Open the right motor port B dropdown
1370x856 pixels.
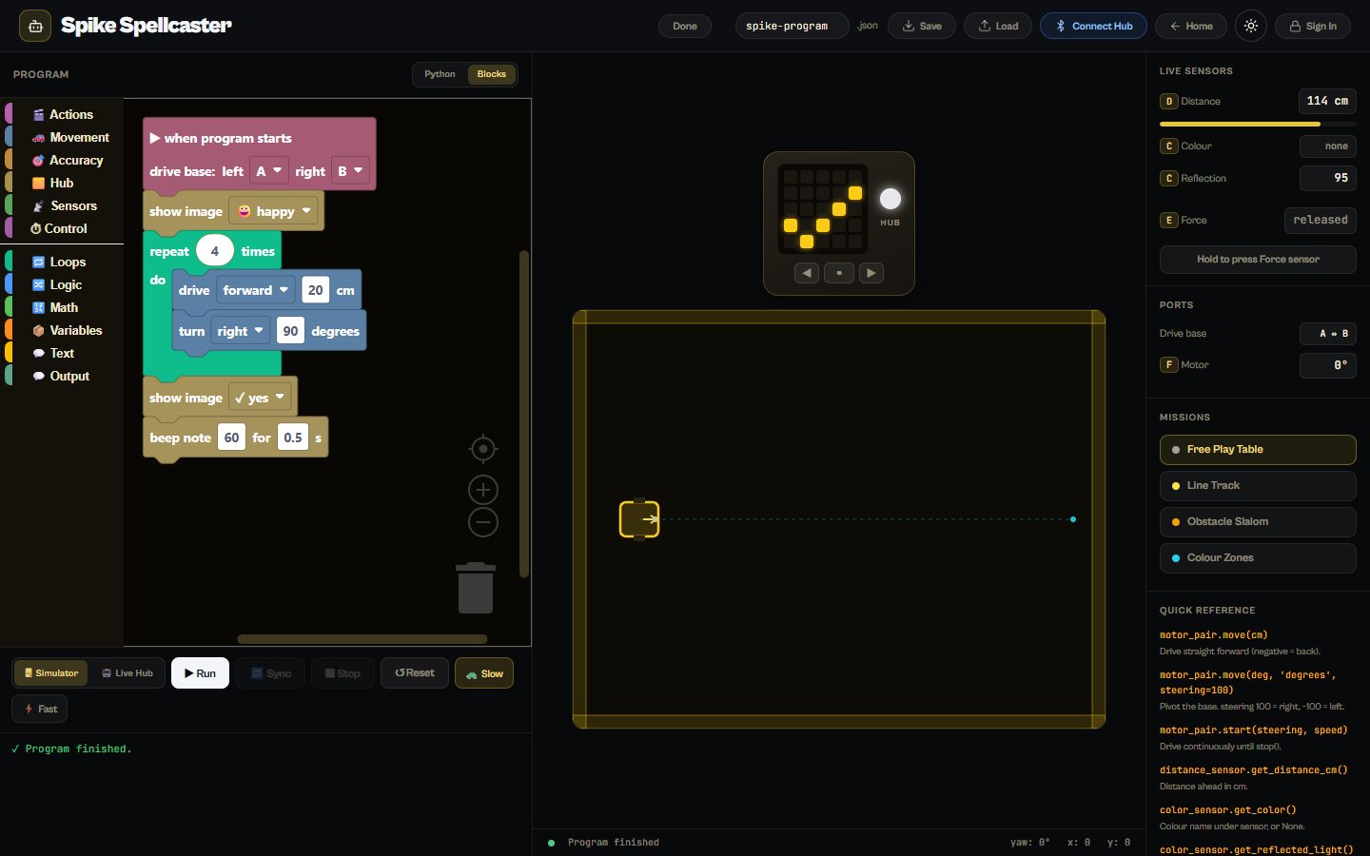coord(350,171)
